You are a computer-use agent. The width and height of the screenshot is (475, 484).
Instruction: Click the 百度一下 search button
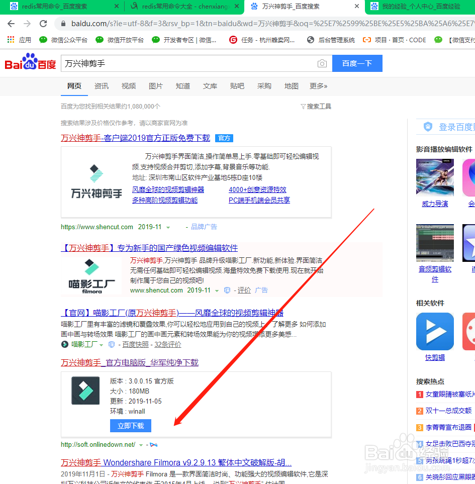tap(357, 63)
